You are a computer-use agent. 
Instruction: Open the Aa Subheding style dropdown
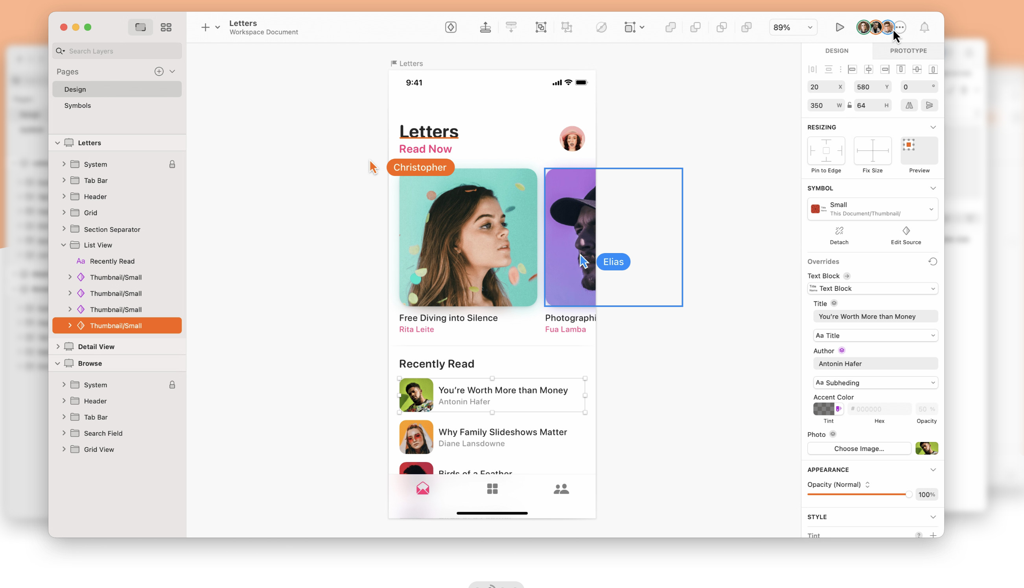875,383
